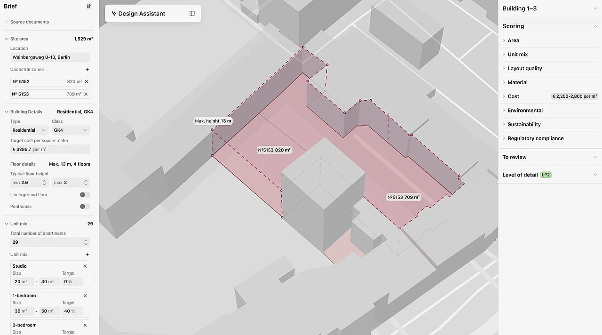The width and height of the screenshot is (602, 335).
Task: Click the cost range € 2,250-2,800 badge
Action: [575, 96]
